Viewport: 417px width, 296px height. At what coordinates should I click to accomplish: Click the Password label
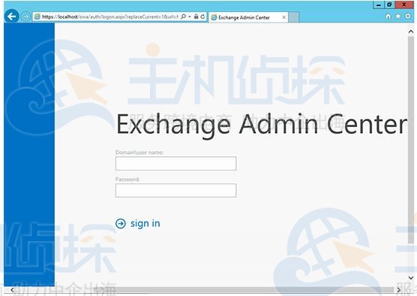(127, 180)
